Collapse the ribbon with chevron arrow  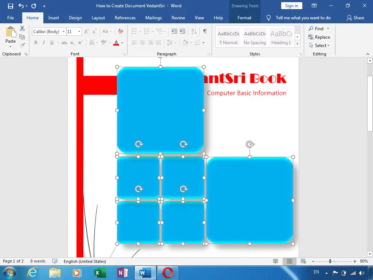(368, 54)
